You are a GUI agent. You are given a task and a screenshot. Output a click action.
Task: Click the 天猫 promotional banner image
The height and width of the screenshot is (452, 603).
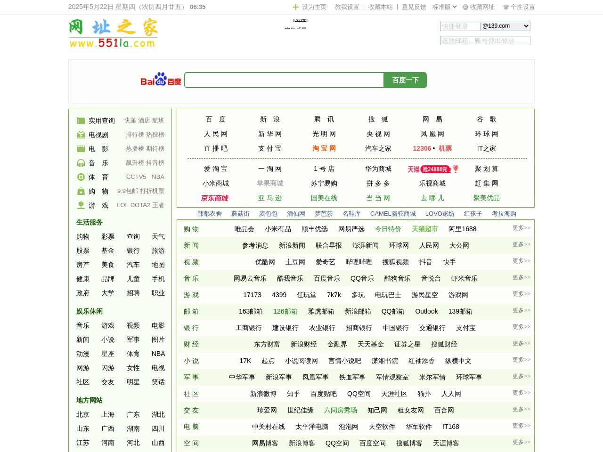[x=433, y=169]
